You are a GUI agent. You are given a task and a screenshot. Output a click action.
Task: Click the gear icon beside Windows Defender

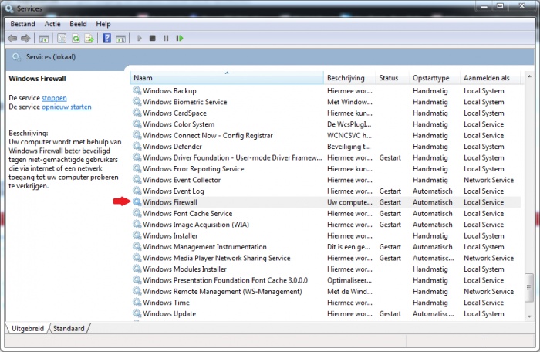137,146
